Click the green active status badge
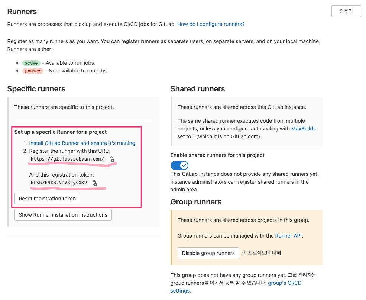The image size is (366, 300). coord(31,63)
